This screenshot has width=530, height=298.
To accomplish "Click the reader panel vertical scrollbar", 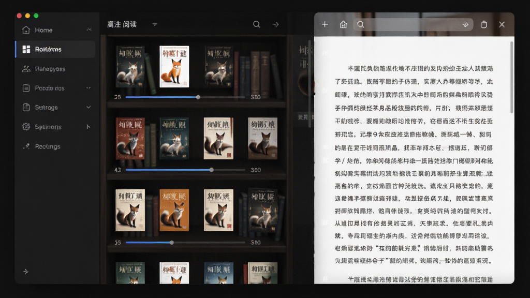I will (512, 78).
